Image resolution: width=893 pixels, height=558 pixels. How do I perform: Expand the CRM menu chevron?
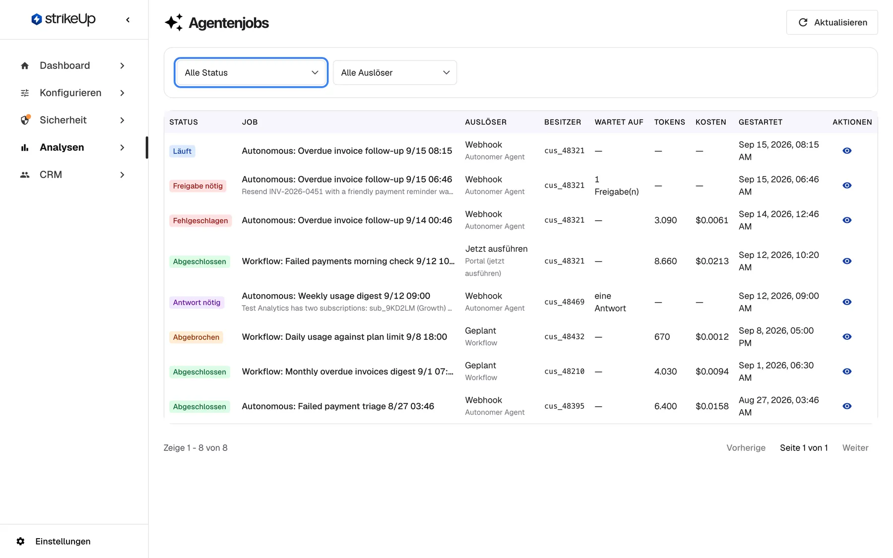[x=122, y=175]
